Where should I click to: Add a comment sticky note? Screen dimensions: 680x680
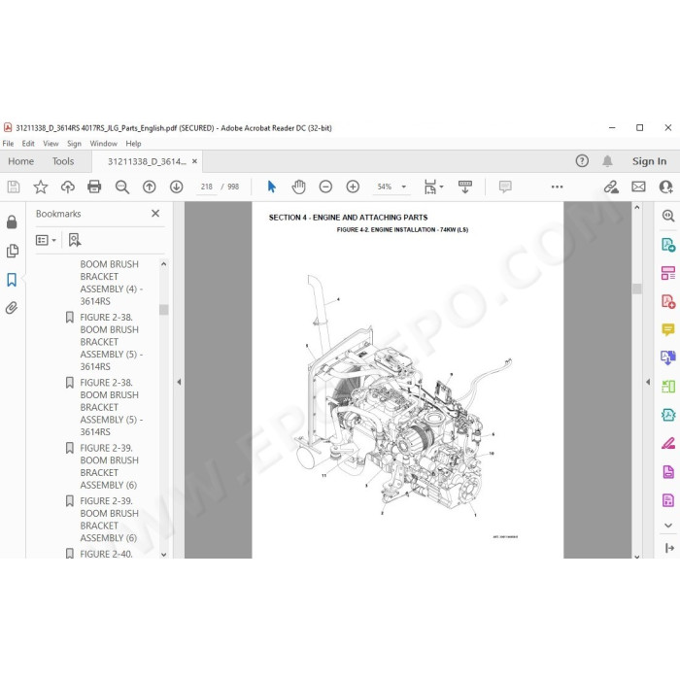click(x=505, y=187)
